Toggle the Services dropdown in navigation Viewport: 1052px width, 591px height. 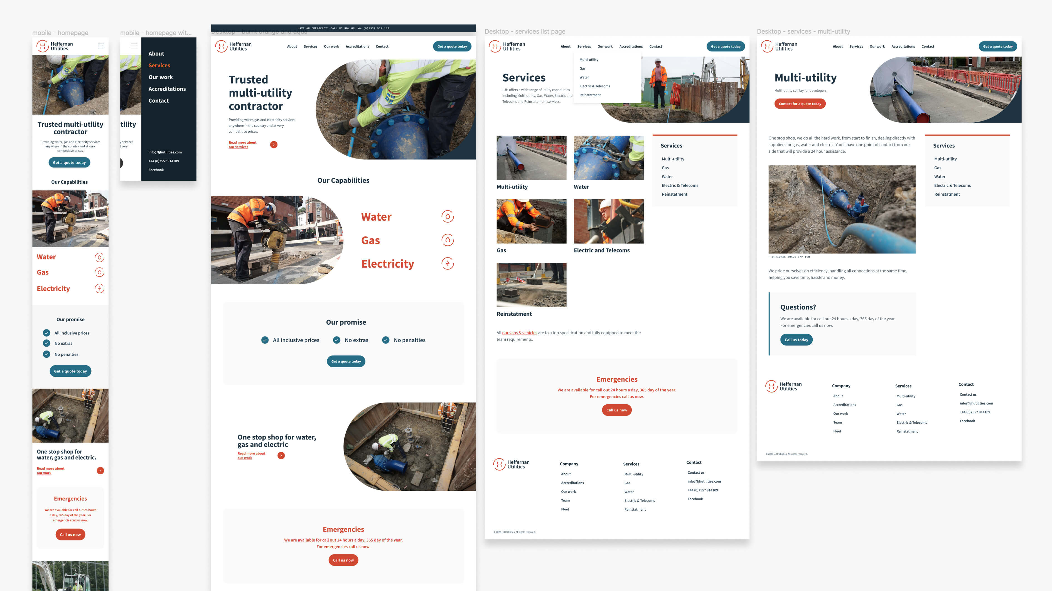(584, 46)
